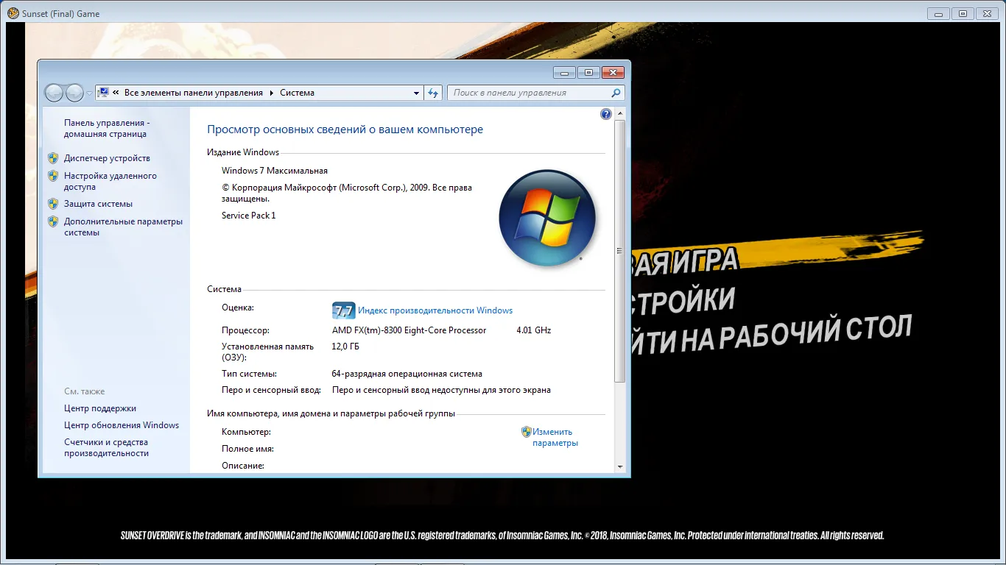Refresh the System page using the refresh button
1006x565 pixels.
433,93
